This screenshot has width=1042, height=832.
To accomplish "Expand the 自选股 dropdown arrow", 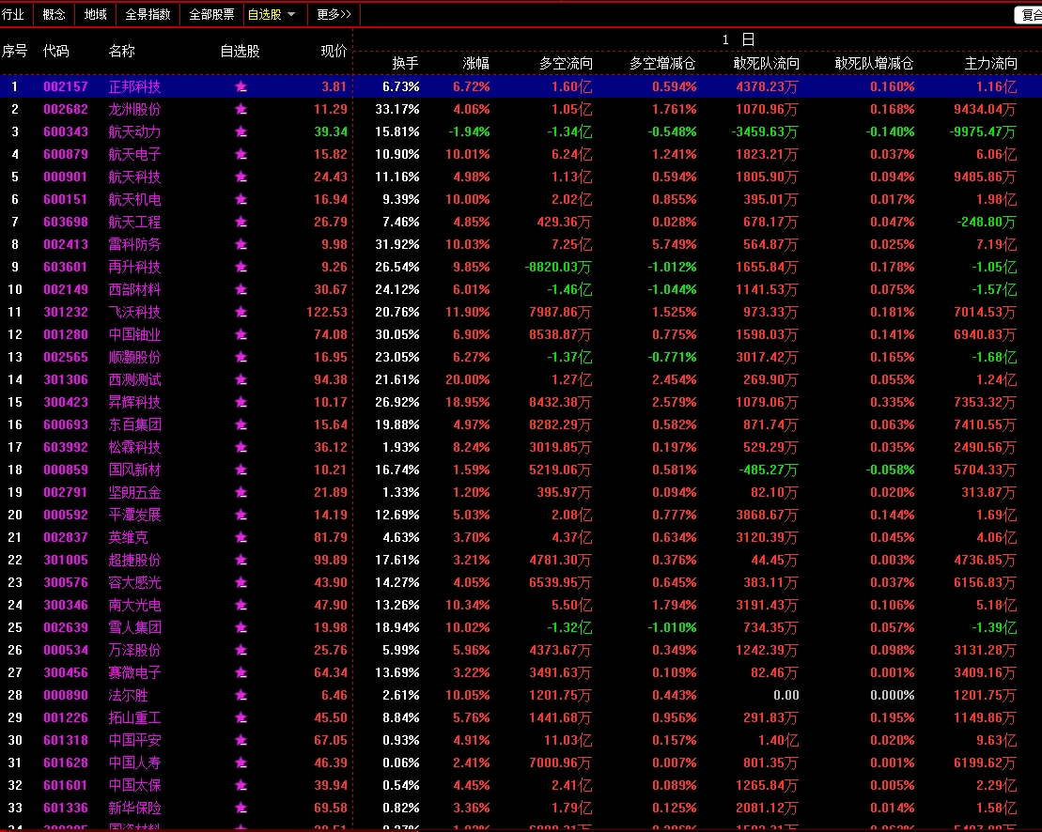I will [291, 15].
